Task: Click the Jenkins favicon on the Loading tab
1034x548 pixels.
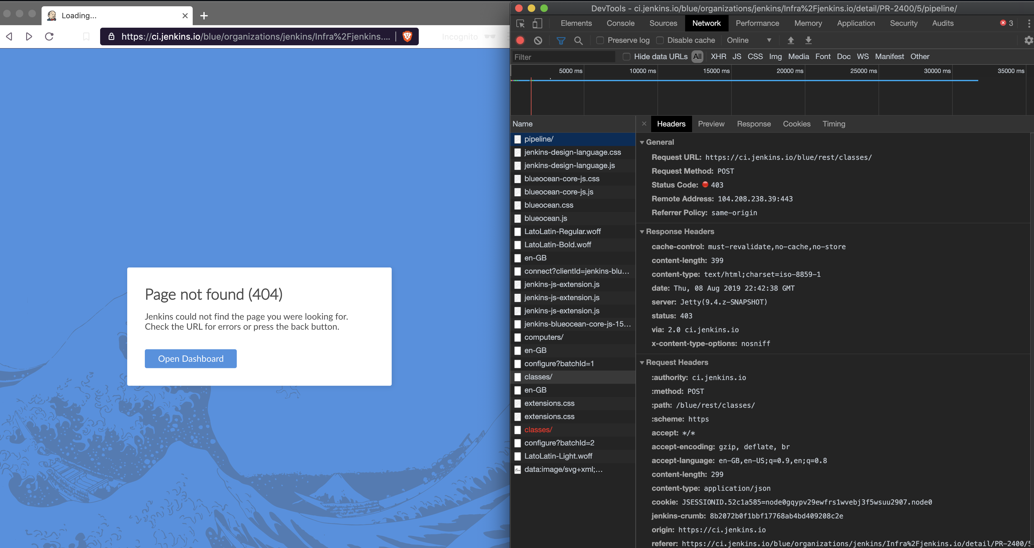Action: click(x=52, y=16)
